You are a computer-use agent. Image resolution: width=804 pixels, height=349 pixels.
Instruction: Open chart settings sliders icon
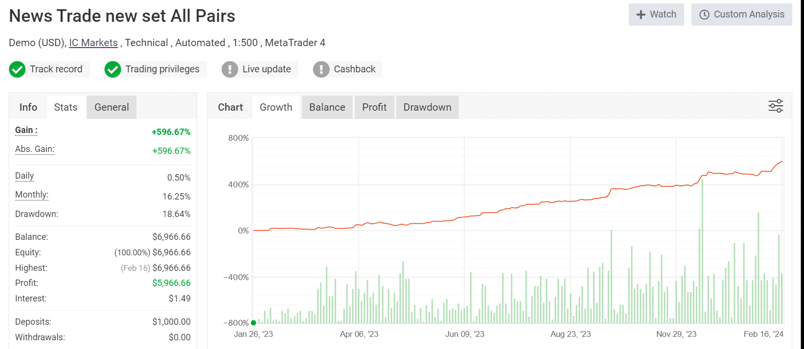click(x=775, y=106)
